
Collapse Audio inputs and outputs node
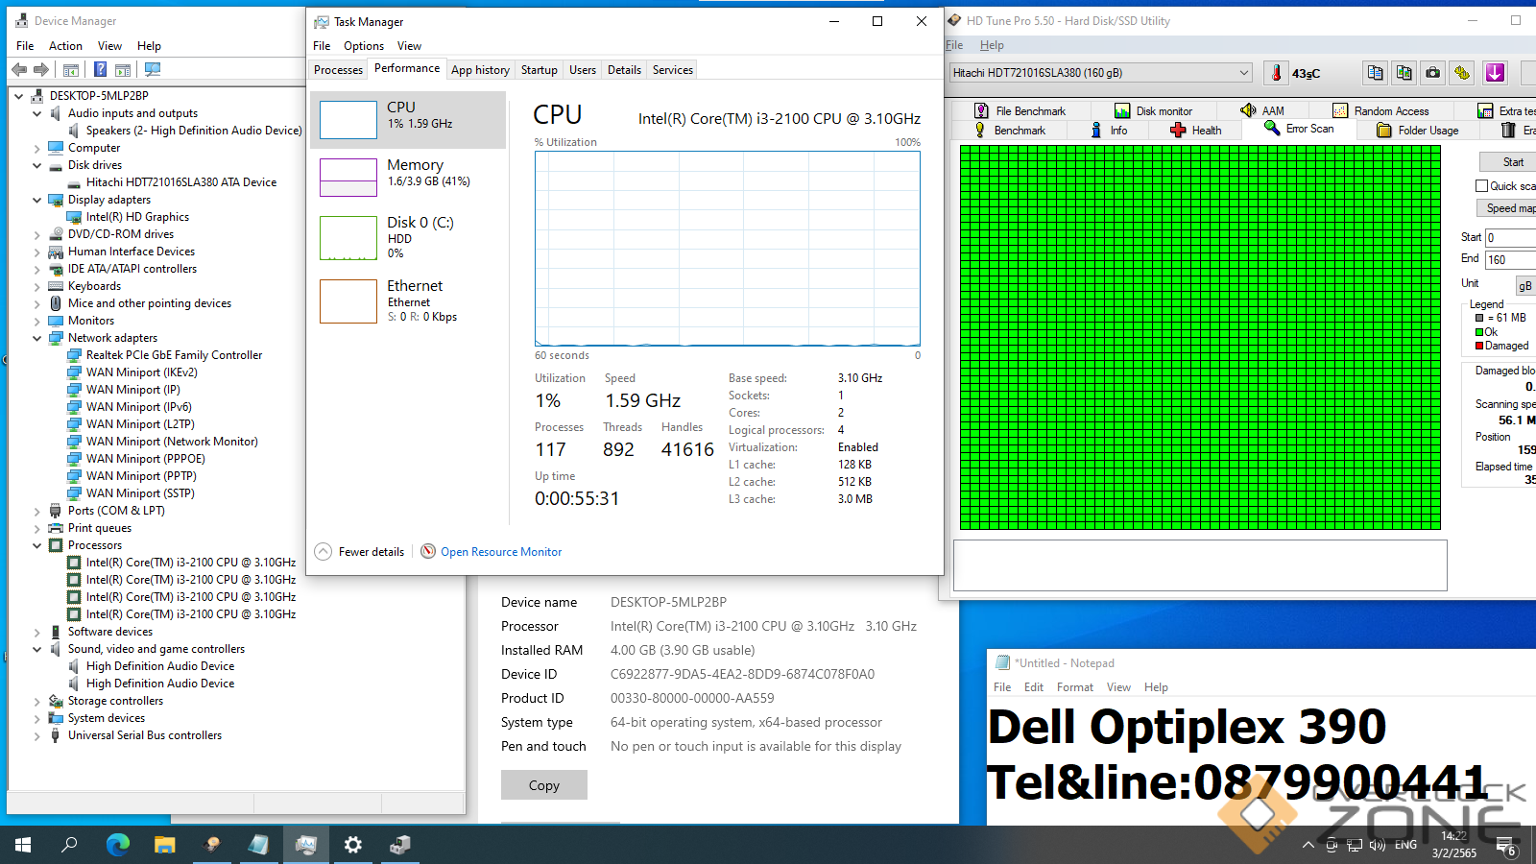(36, 113)
